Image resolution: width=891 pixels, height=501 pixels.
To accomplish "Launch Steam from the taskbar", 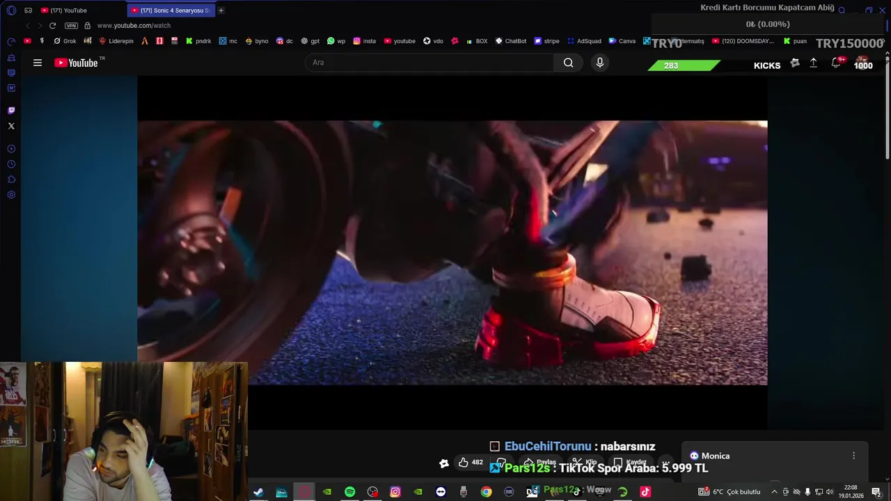I will point(258,492).
